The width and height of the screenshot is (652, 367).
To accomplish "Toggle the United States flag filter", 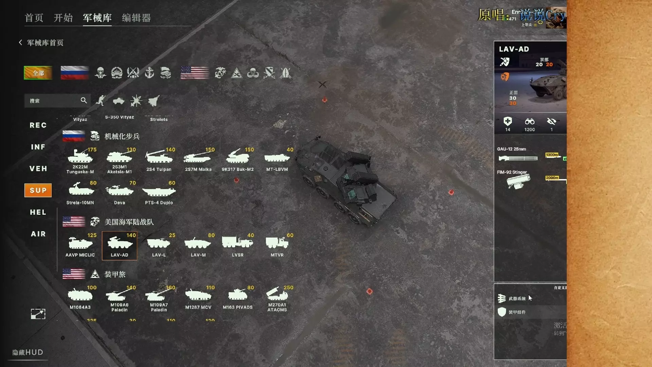I will (x=195, y=73).
